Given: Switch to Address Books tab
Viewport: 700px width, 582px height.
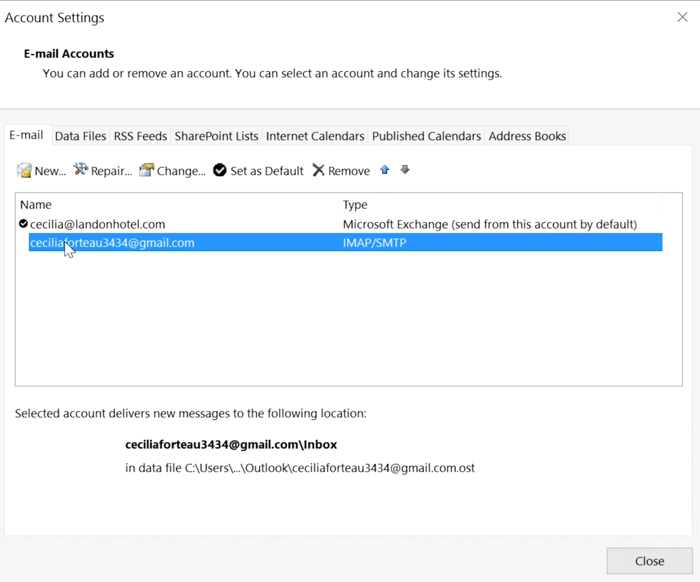Looking at the screenshot, I should point(527,136).
